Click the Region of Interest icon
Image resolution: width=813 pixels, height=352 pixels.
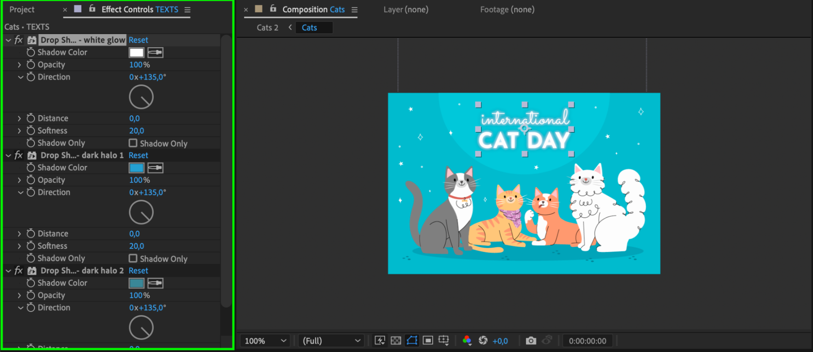427,341
